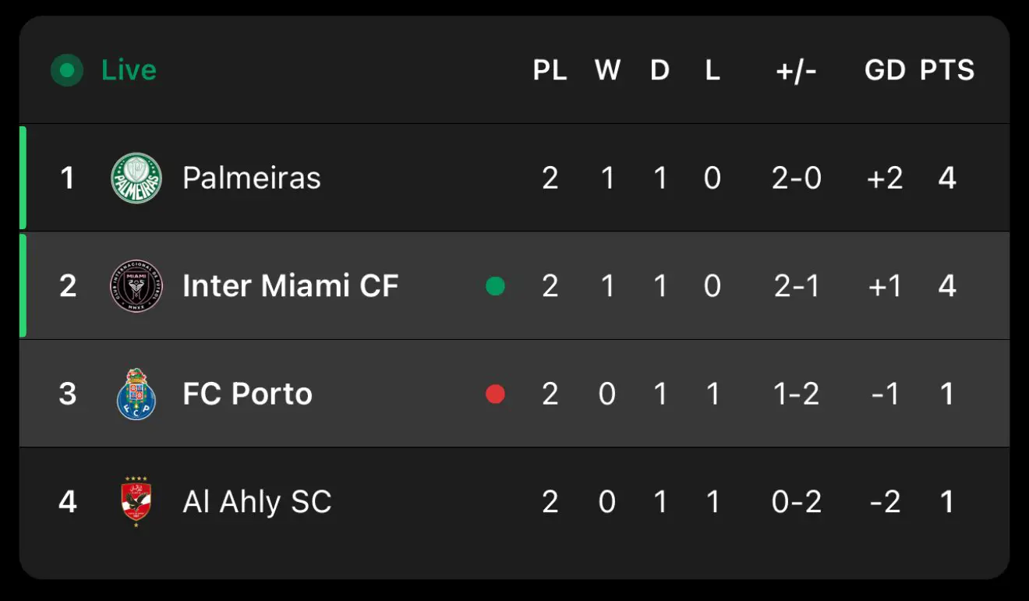
Task: Click the PL column header
Action: (550, 70)
